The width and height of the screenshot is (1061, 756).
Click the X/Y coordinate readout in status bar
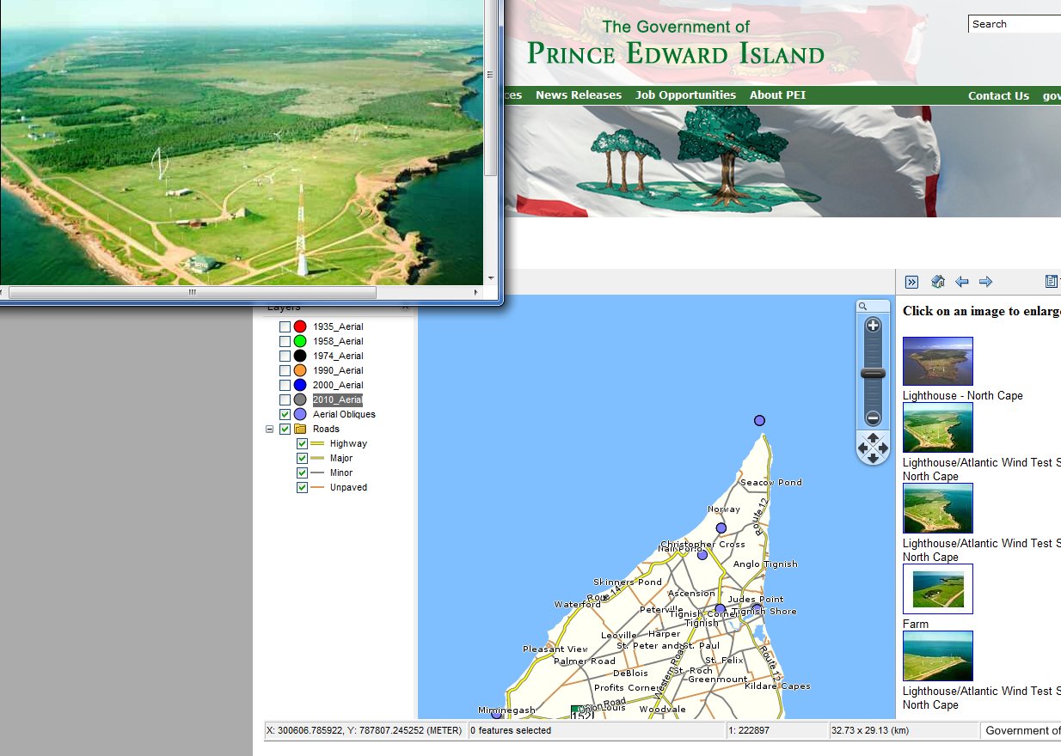(365, 731)
